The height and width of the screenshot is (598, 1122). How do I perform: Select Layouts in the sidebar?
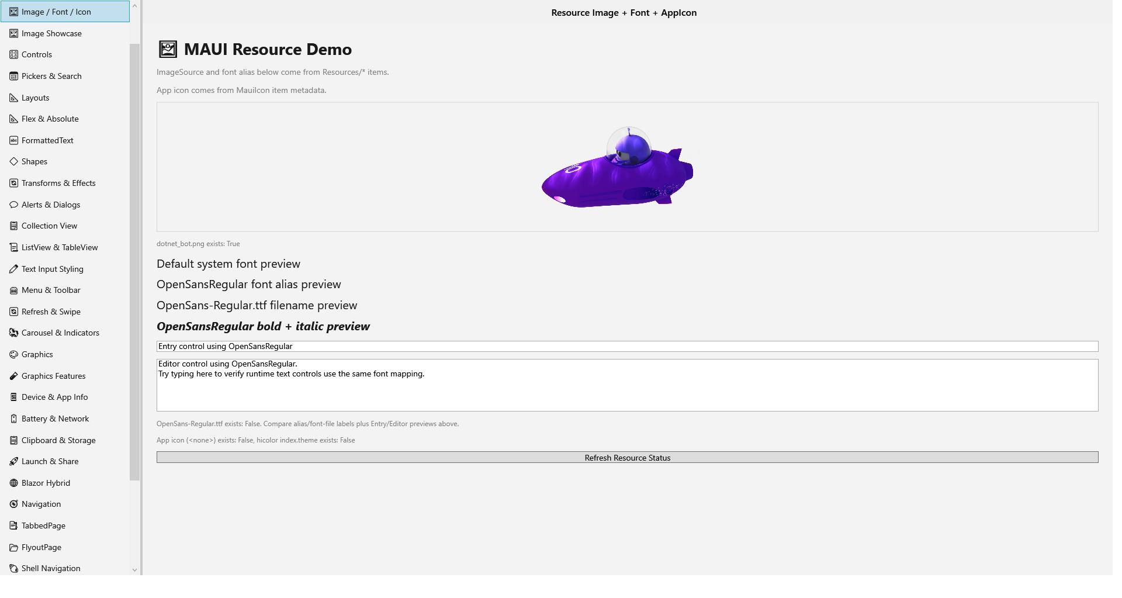point(65,98)
